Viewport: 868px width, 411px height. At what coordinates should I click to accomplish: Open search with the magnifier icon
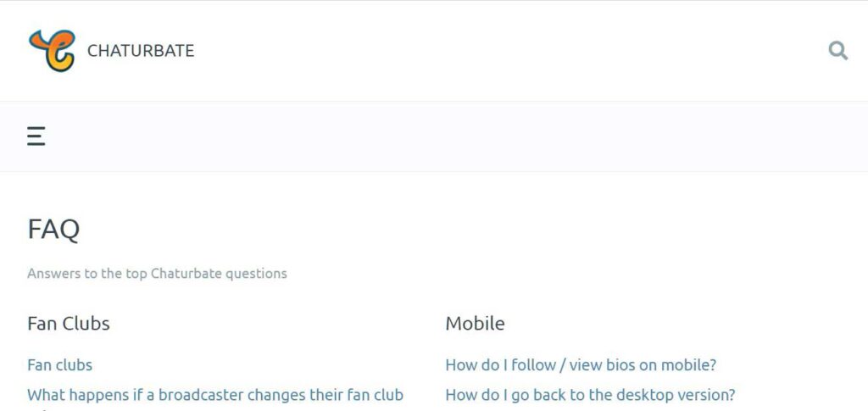[x=837, y=50]
